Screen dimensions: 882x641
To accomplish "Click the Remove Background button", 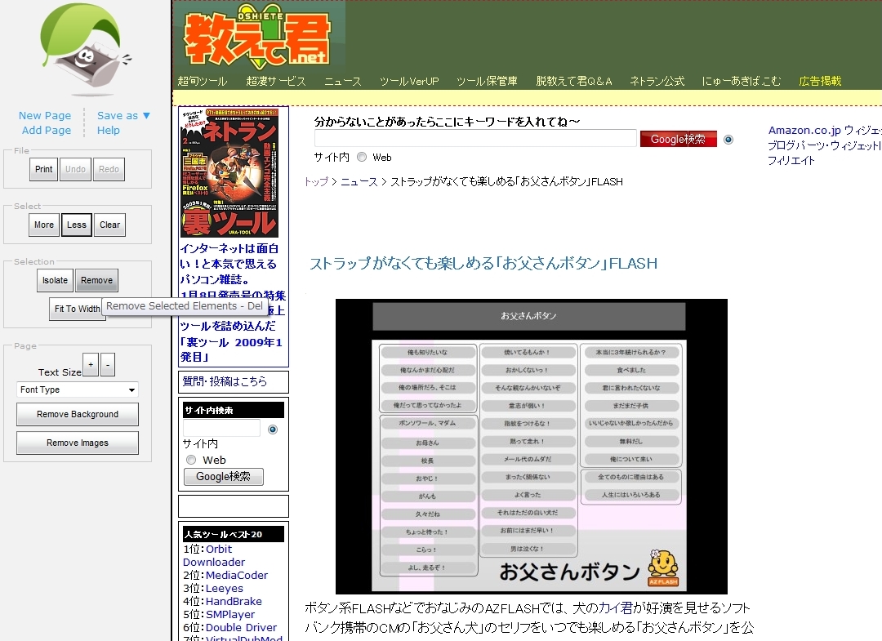I will pyautogui.click(x=78, y=414).
